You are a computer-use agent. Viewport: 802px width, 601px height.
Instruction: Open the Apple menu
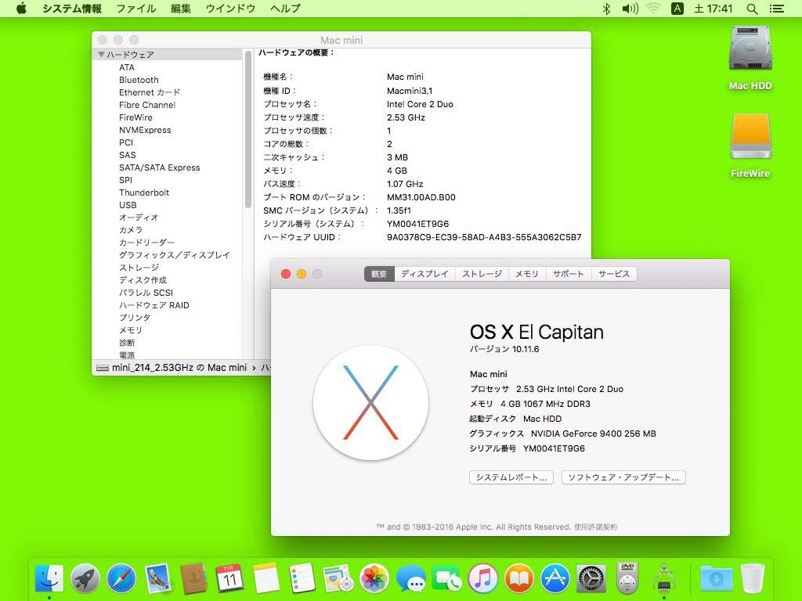pos(21,9)
